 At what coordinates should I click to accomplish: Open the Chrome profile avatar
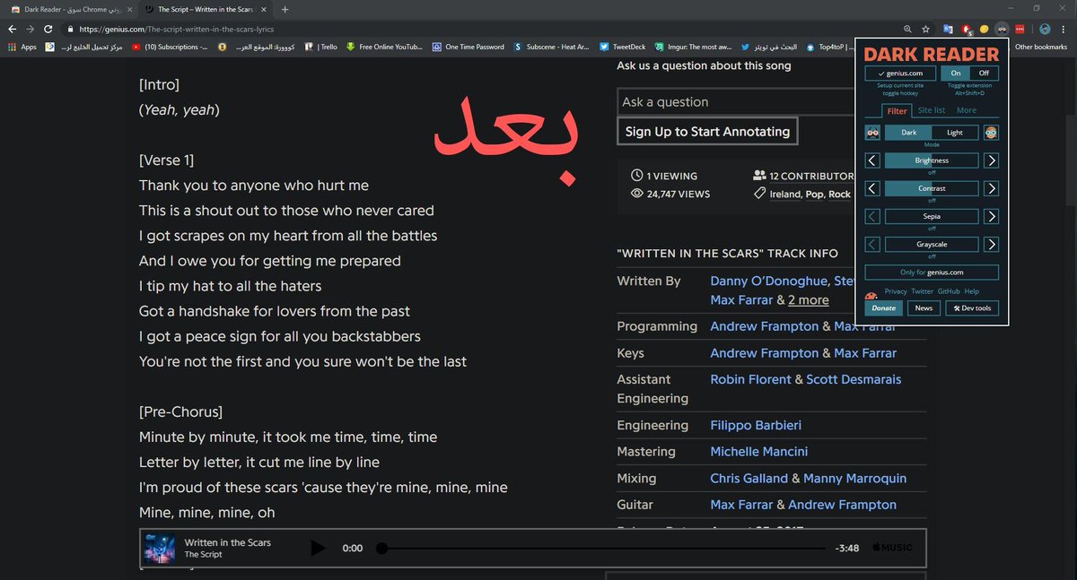(x=1045, y=29)
